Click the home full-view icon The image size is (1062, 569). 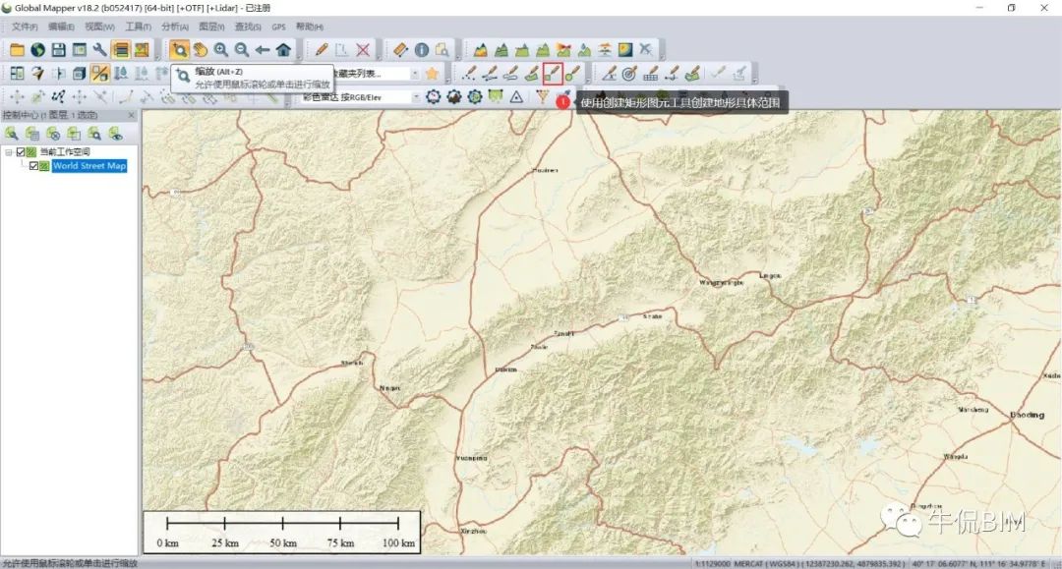click(x=284, y=49)
